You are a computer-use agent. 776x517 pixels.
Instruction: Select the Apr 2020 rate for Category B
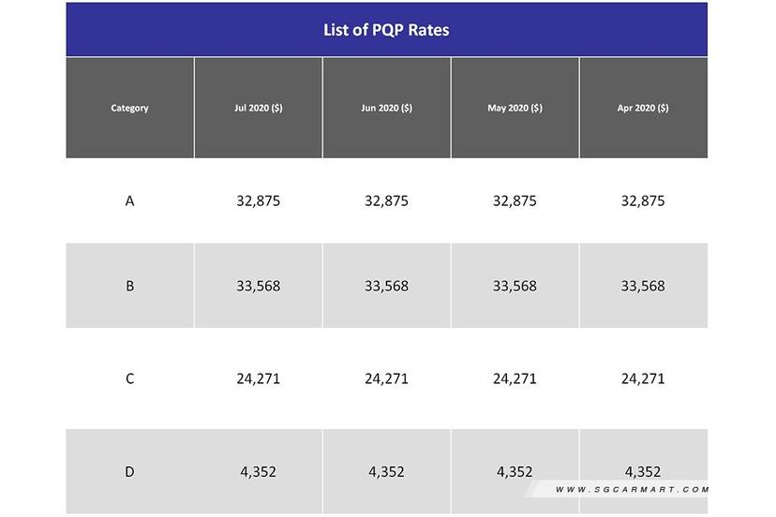[643, 286]
